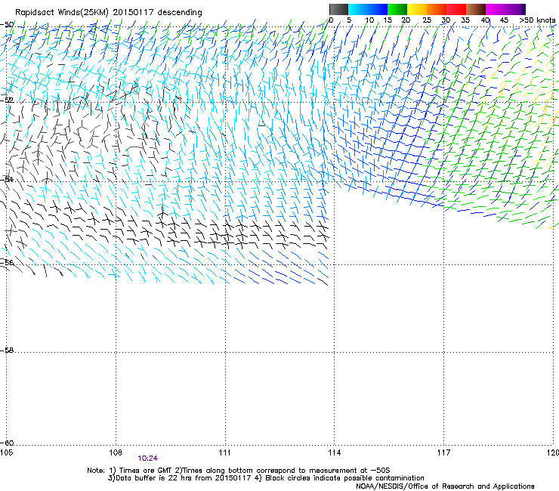Click the -50 latitude axis label
The height and width of the screenshot is (491, 559).
tap(7, 24)
